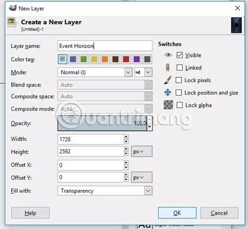Image resolution: width=248 pixels, height=229 pixels.
Task: Choose the yellow color tag
Action: 94,60
